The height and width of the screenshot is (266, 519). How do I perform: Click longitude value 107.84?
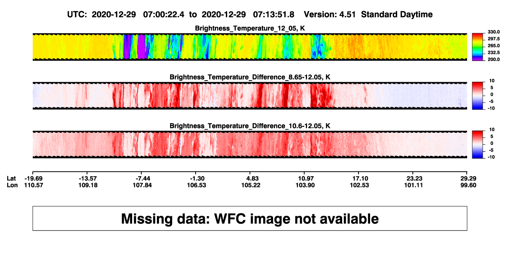pyautogui.click(x=143, y=185)
